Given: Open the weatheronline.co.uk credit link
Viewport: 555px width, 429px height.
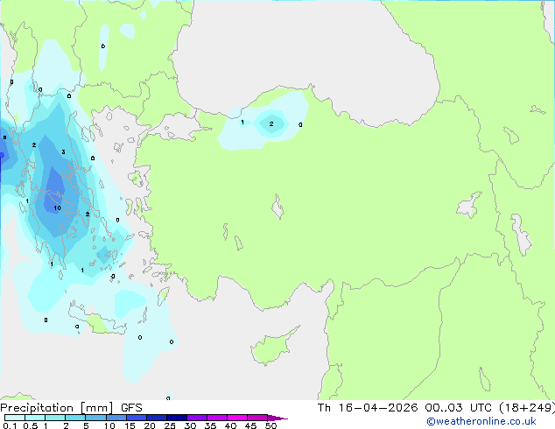Looking at the screenshot, I should pyautogui.click(x=481, y=421).
